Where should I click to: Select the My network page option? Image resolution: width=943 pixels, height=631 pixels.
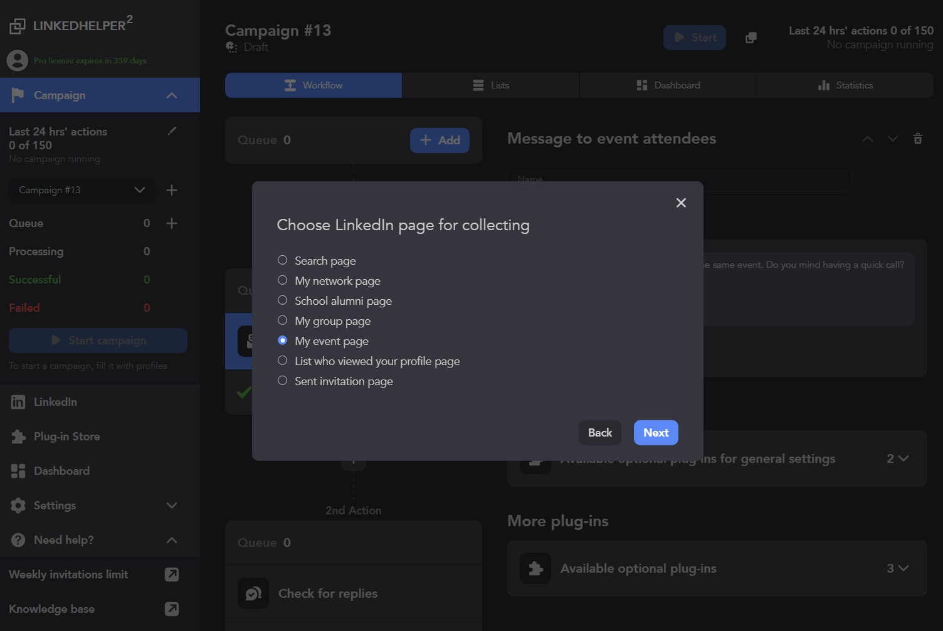click(x=282, y=280)
